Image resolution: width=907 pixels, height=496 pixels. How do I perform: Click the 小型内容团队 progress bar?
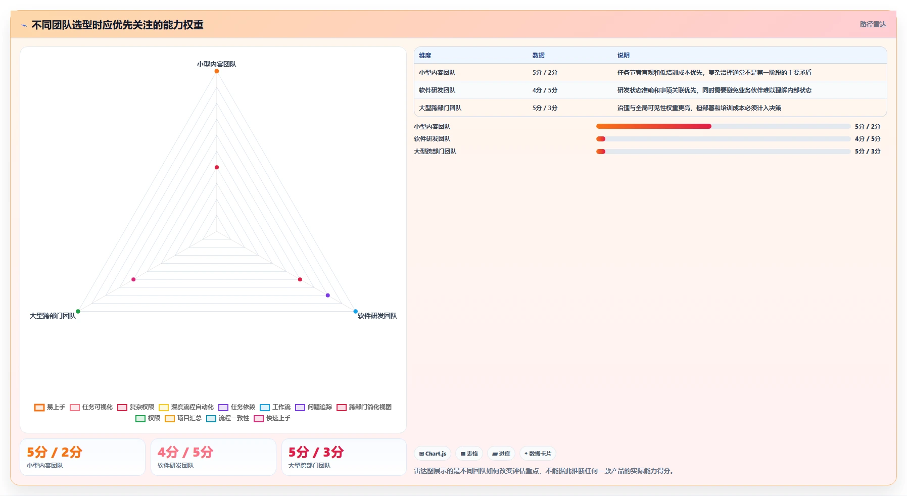tap(723, 126)
